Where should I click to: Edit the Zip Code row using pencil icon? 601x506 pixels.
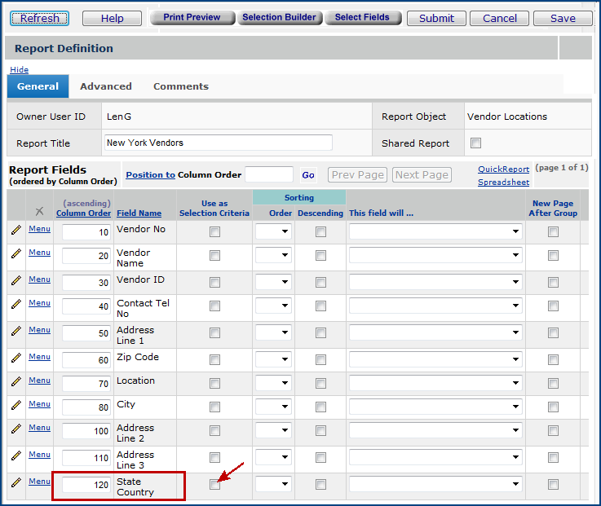click(x=15, y=359)
